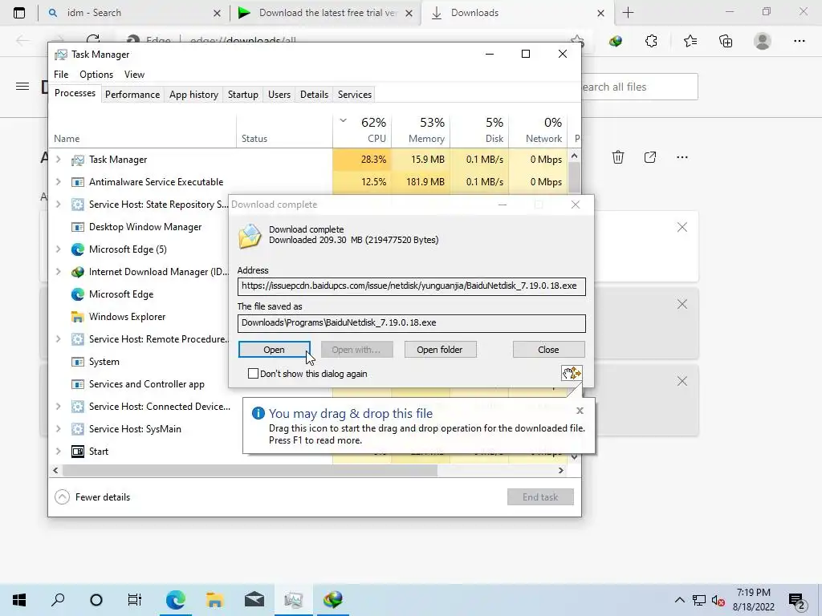Image resolution: width=822 pixels, height=616 pixels.
Task: Open Edge Settings and more menu
Action: coord(799,41)
